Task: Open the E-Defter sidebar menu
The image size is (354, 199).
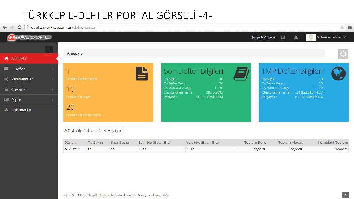Action: point(29,69)
